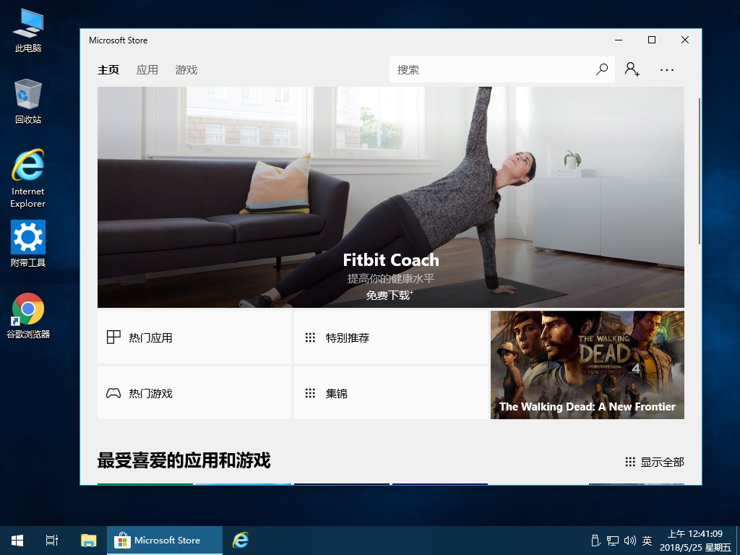Viewport: 740px width, 555px height.
Task: Click the volume speaker tray icon
Action: point(630,541)
